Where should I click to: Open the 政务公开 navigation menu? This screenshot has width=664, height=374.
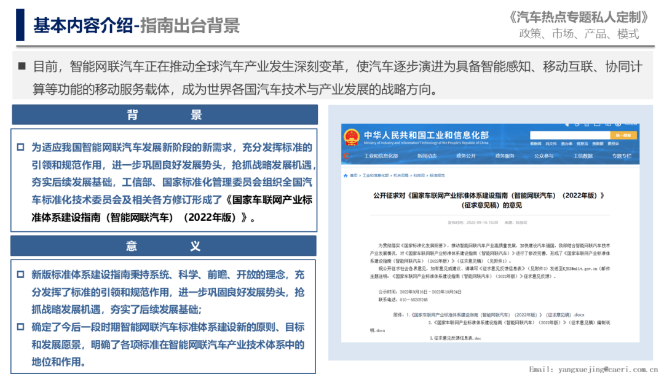pos(465,156)
